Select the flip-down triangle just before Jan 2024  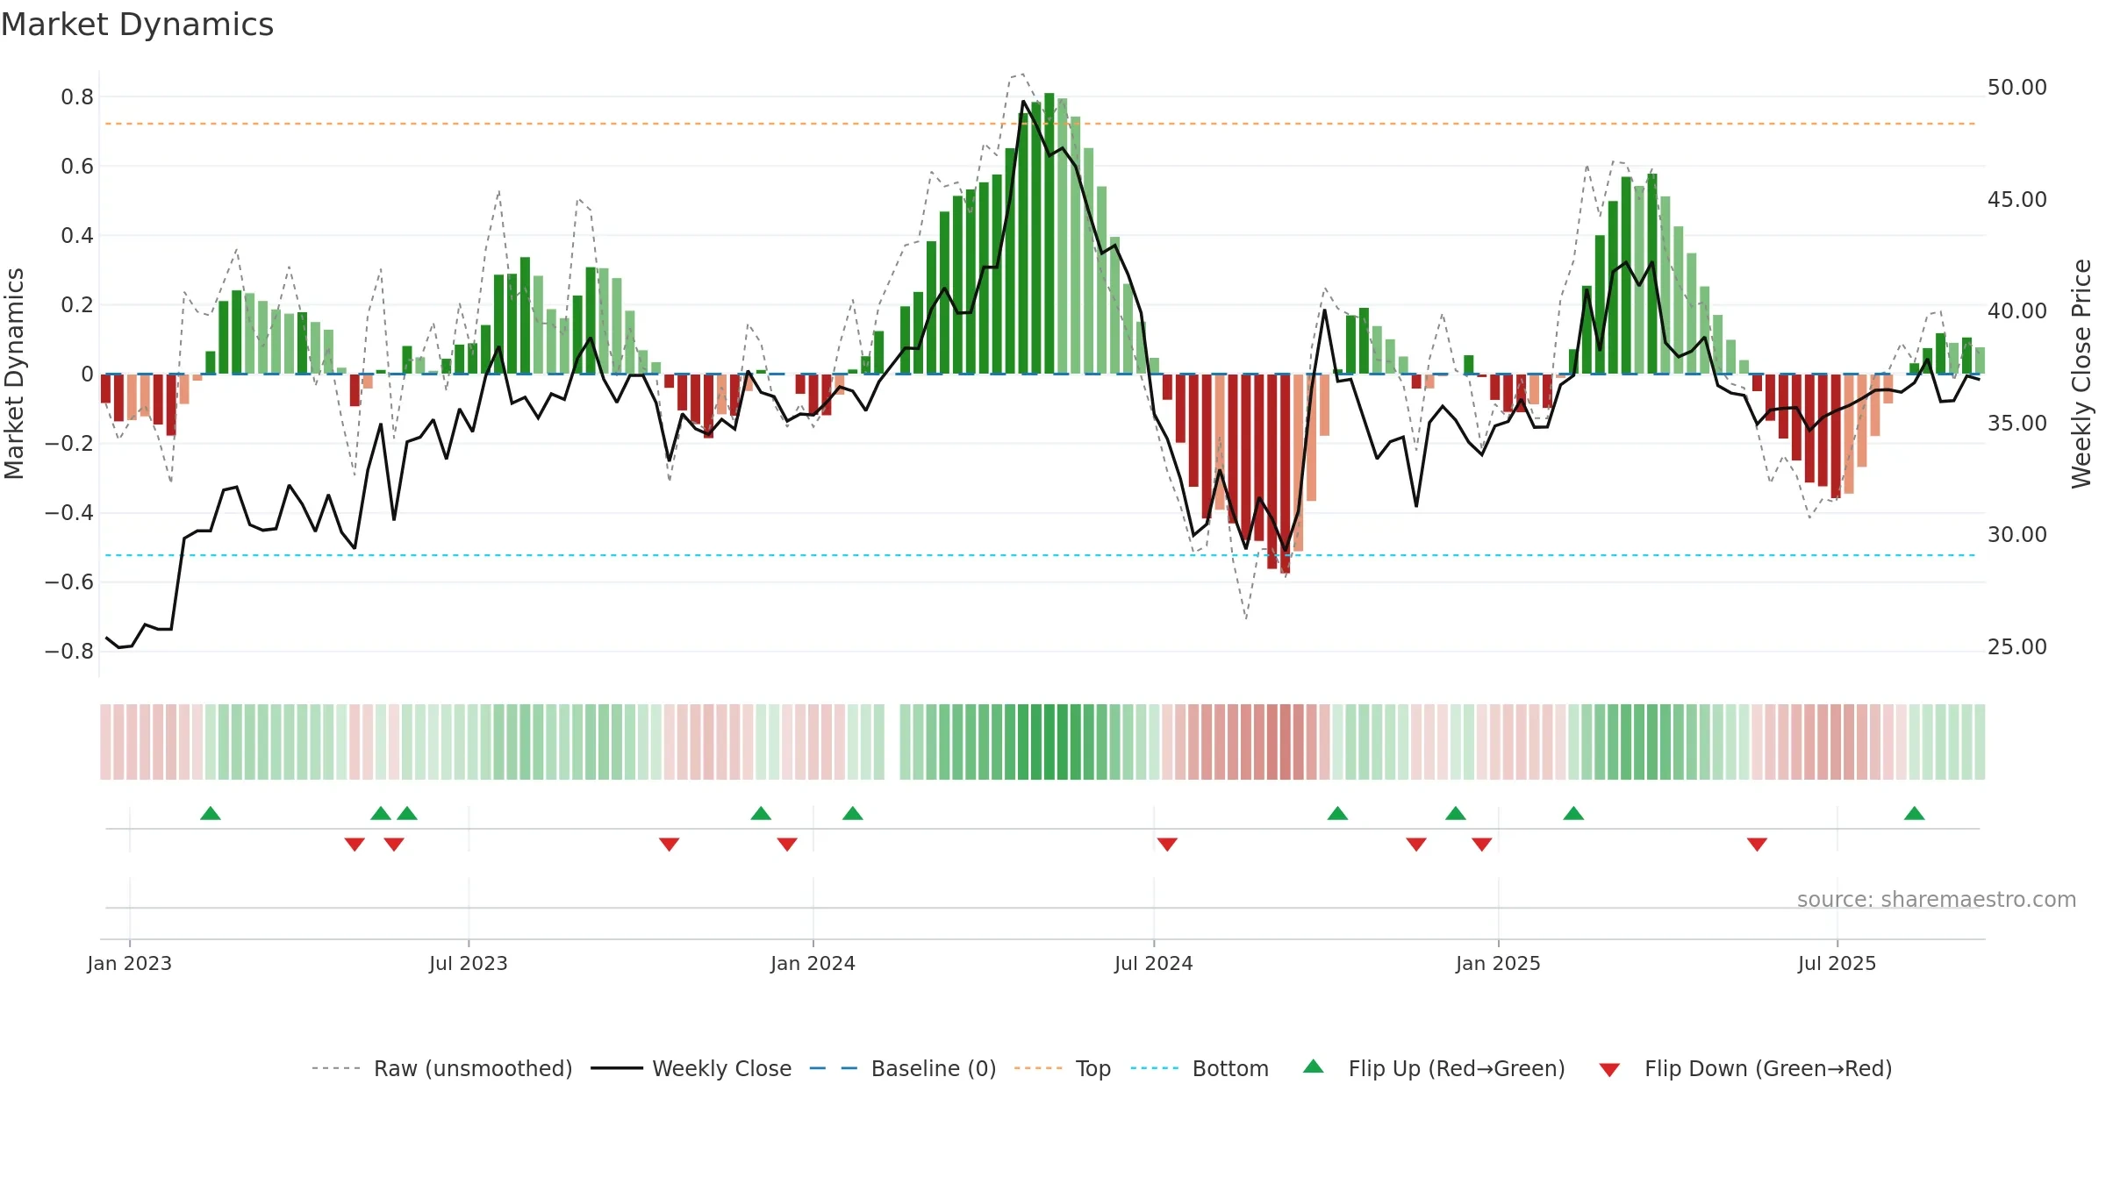tap(787, 845)
